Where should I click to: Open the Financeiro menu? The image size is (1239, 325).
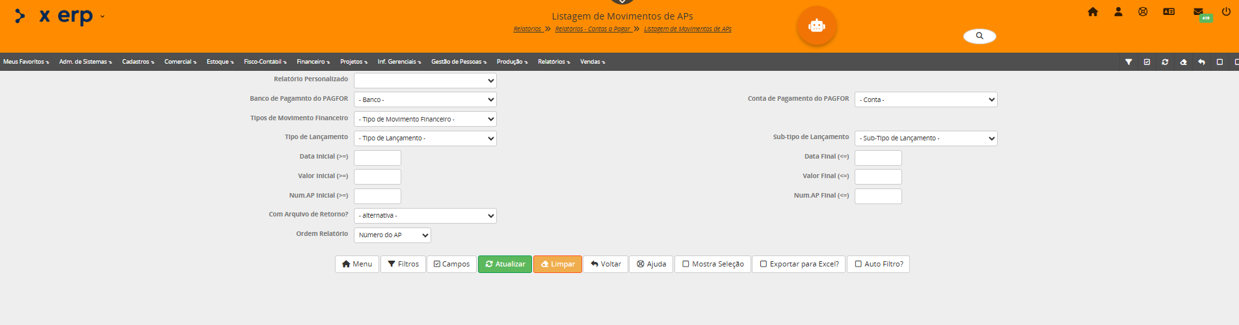point(313,62)
